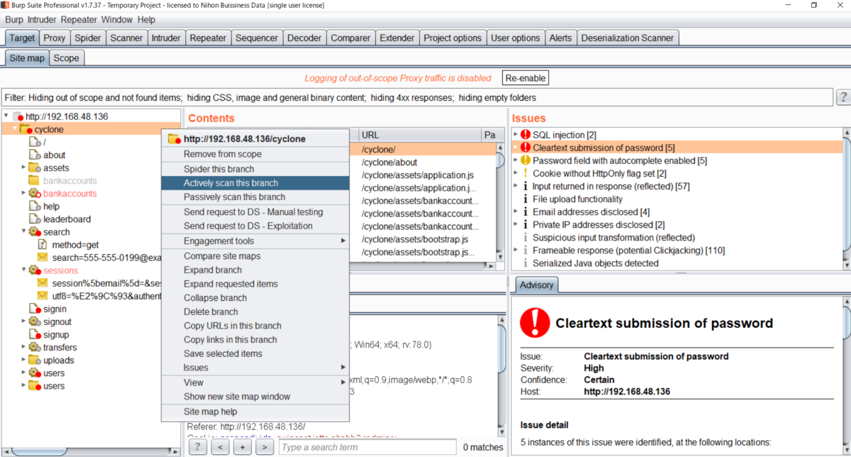Select the Advisory tab
This screenshot has width=851, height=457.
click(x=537, y=285)
